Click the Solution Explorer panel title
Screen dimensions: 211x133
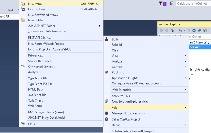170,24
